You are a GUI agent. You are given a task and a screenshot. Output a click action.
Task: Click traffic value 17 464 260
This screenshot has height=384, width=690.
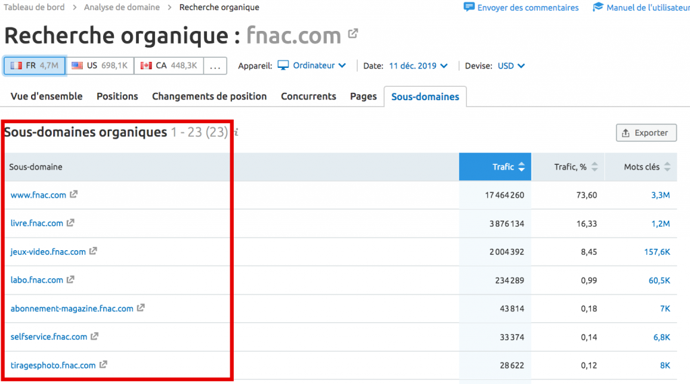click(504, 195)
